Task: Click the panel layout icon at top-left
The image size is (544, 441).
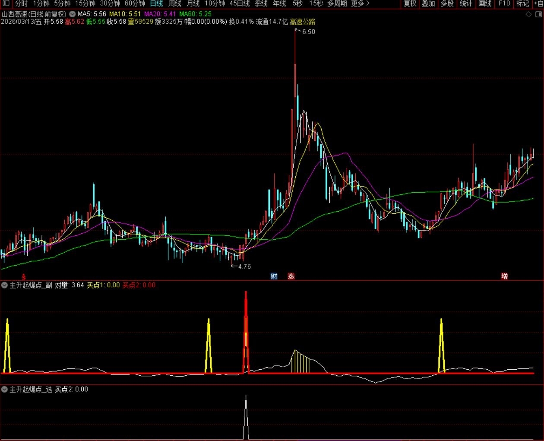Action: (6, 3)
